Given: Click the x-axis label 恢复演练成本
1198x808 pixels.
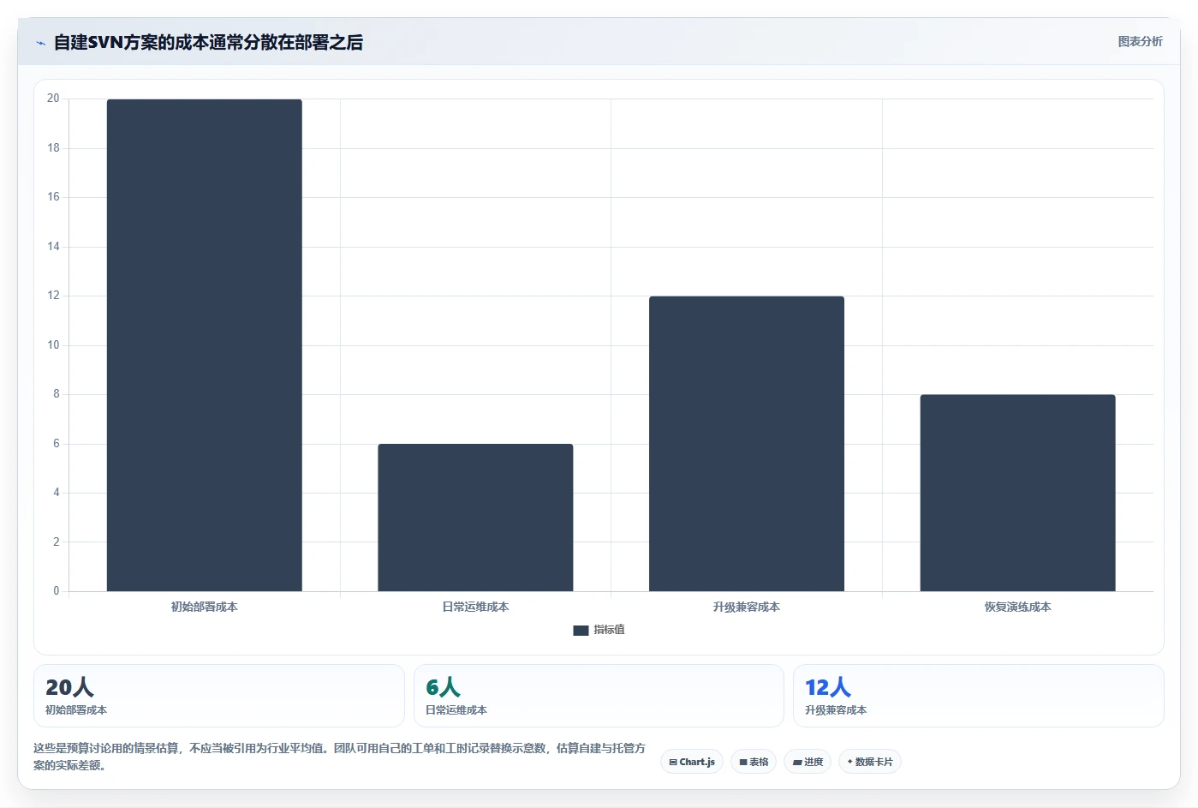Looking at the screenshot, I should pos(1017,607).
